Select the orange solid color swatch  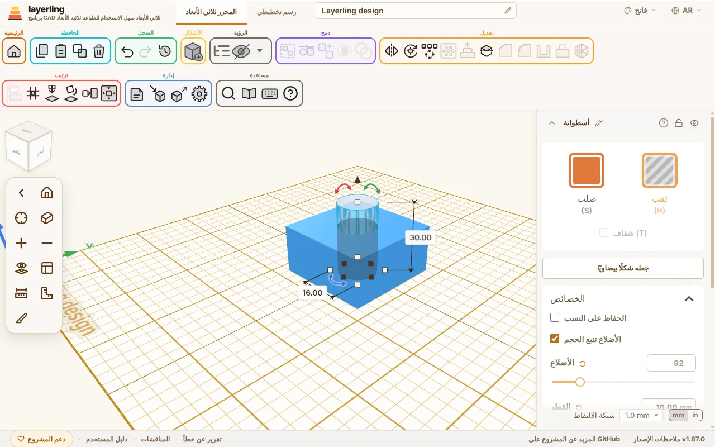[587, 170]
